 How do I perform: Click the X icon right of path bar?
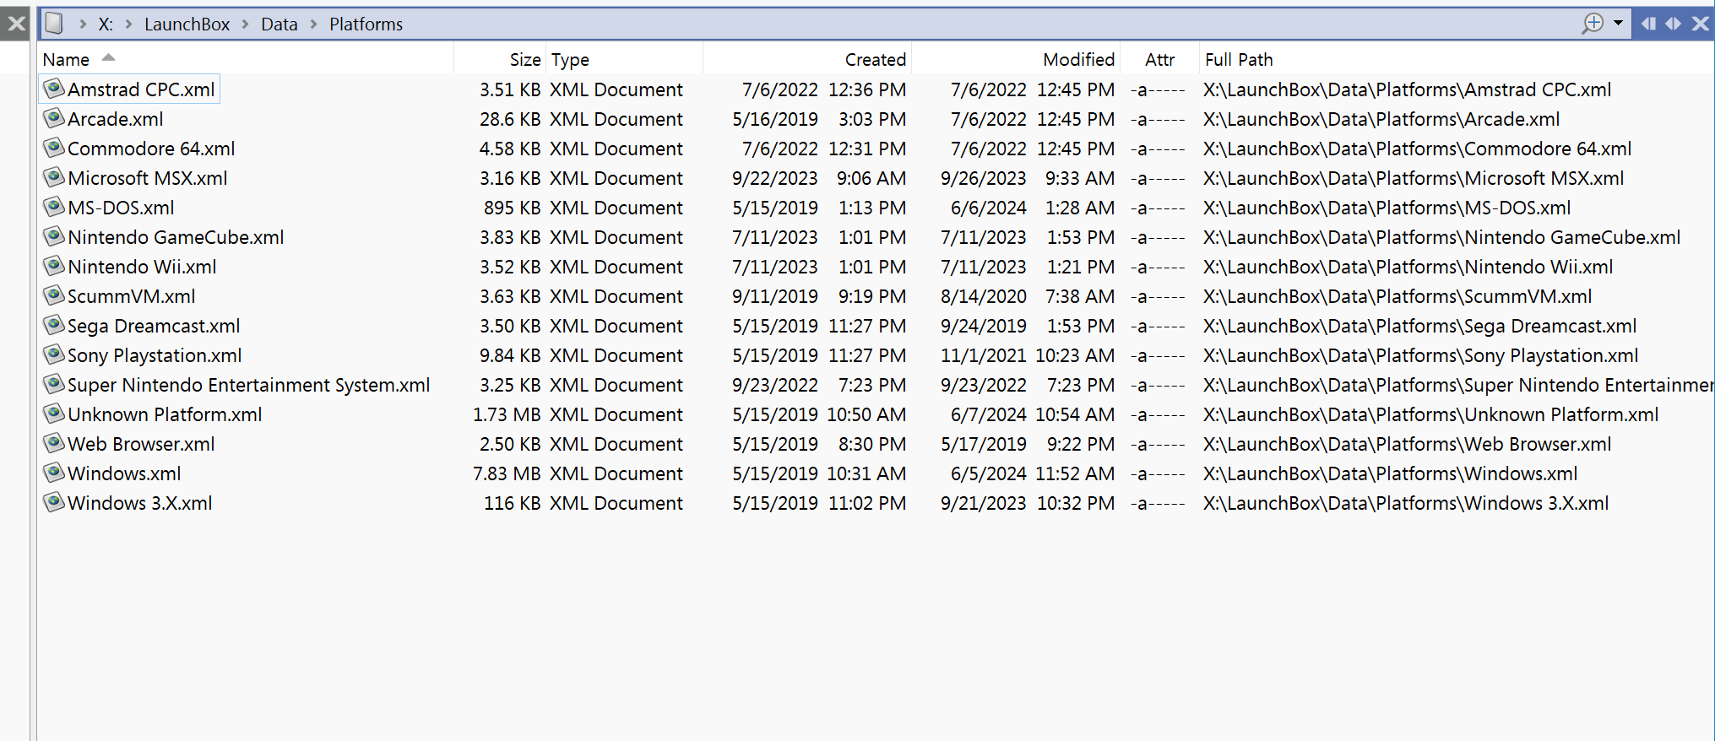pos(1700,24)
